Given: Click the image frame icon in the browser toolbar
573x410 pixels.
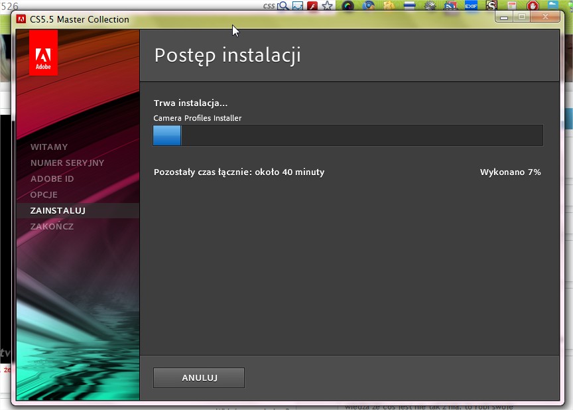Looking at the screenshot, I should click(298, 5).
